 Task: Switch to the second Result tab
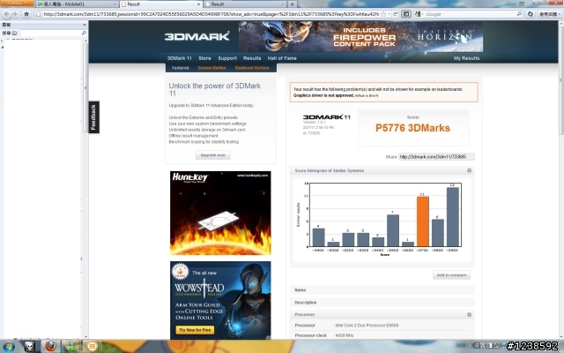click(245, 4)
